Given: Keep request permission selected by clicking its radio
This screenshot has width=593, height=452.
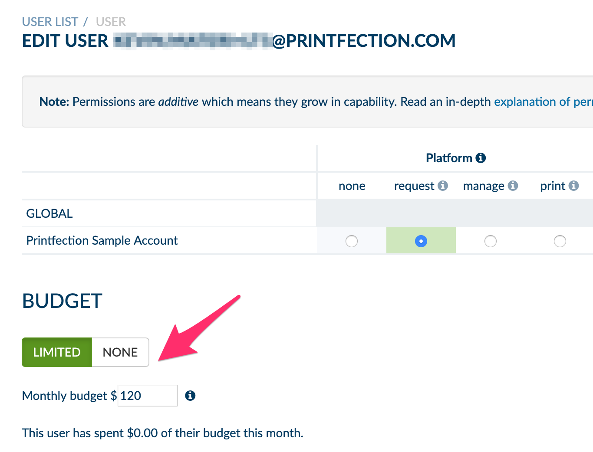Looking at the screenshot, I should (421, 241).
